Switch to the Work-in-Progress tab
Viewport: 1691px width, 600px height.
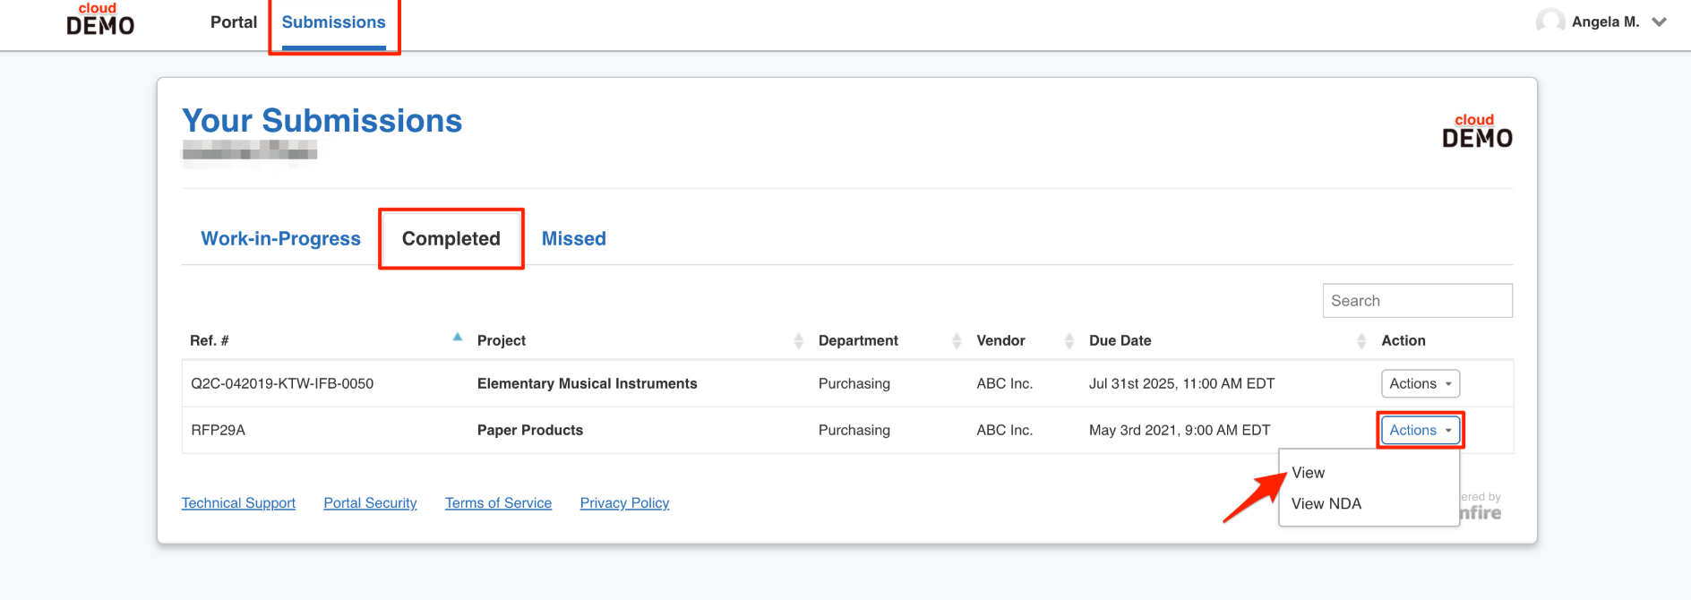(280, 239)
